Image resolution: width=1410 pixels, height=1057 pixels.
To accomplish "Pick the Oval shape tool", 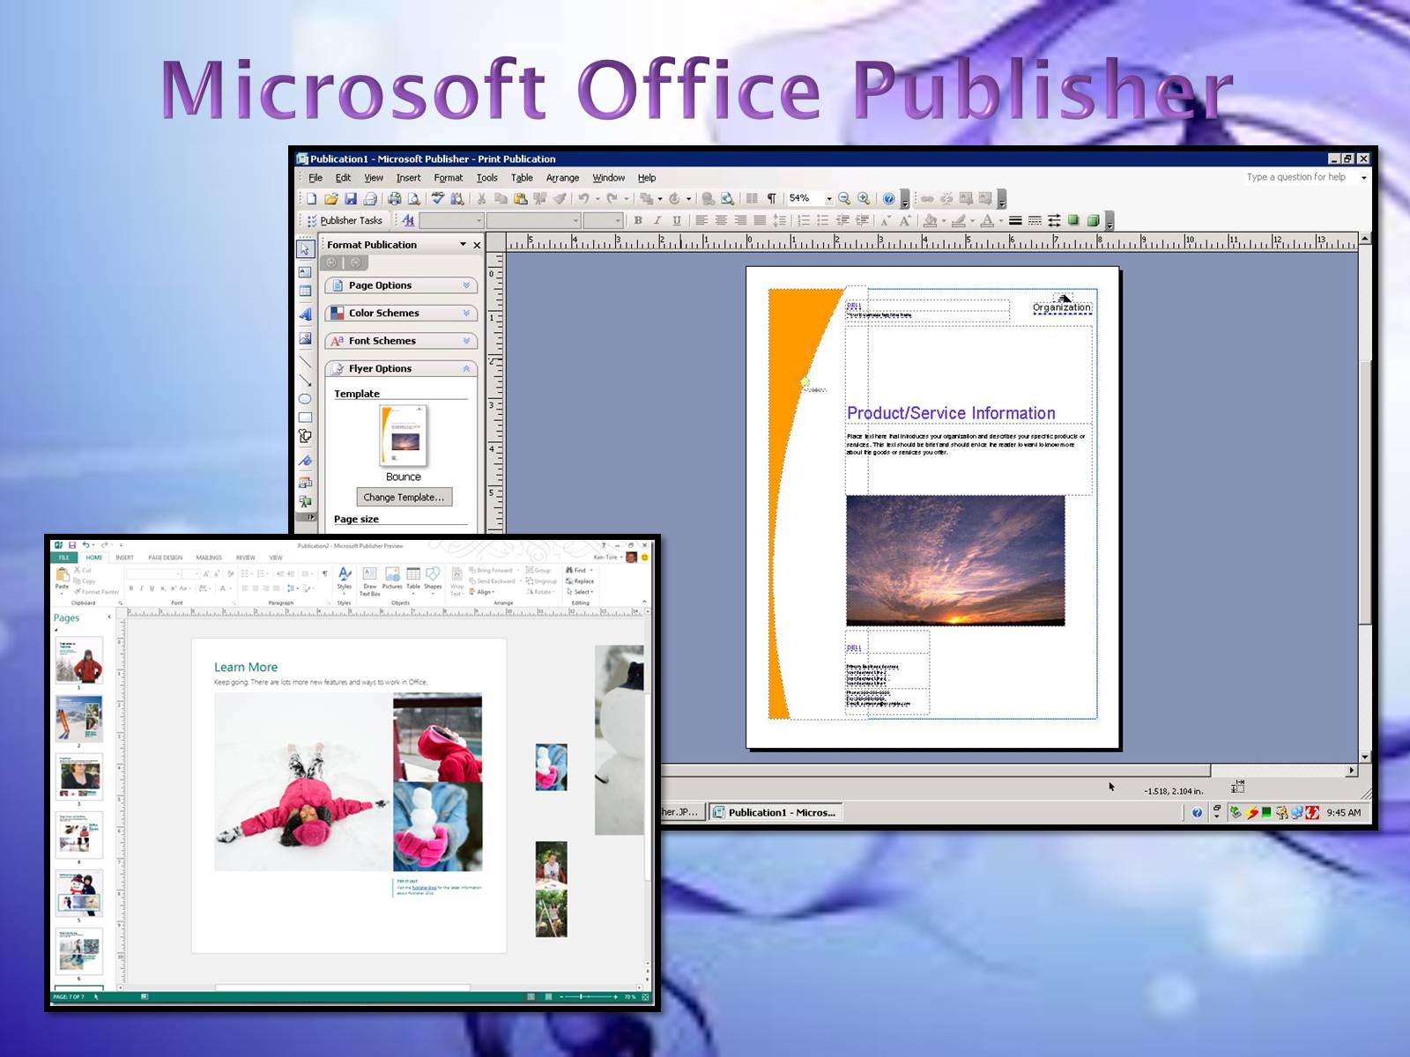I will (305, 399).
